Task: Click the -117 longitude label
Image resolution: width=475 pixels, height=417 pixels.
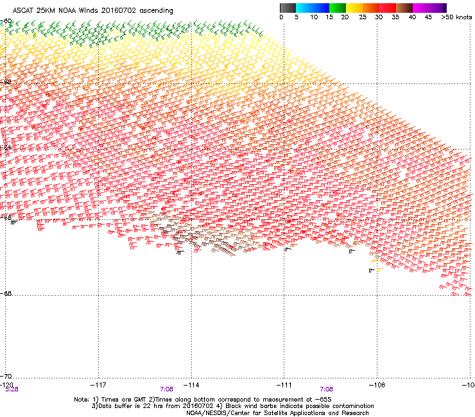Action: click(x=98, y=385)
